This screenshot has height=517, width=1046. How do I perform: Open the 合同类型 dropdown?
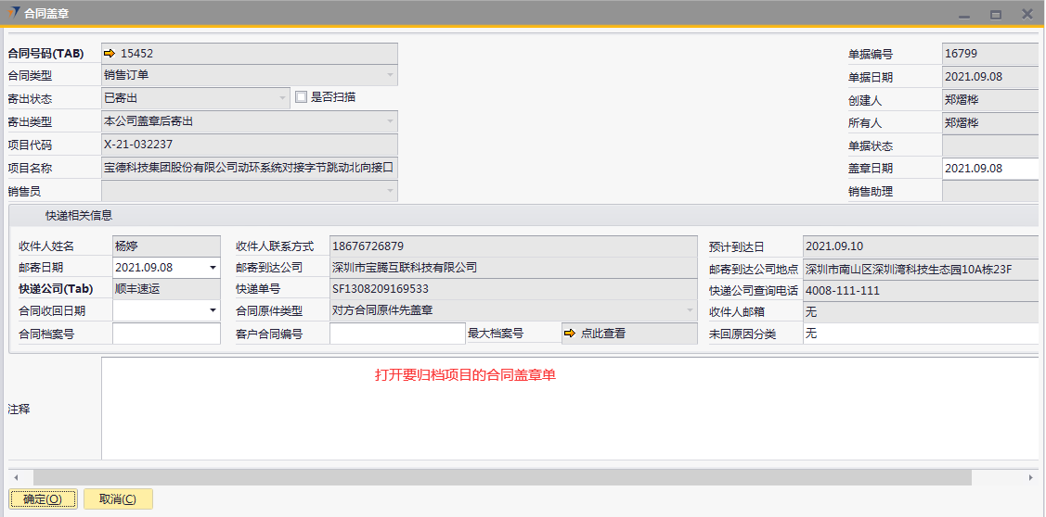(x=390, y=75)
